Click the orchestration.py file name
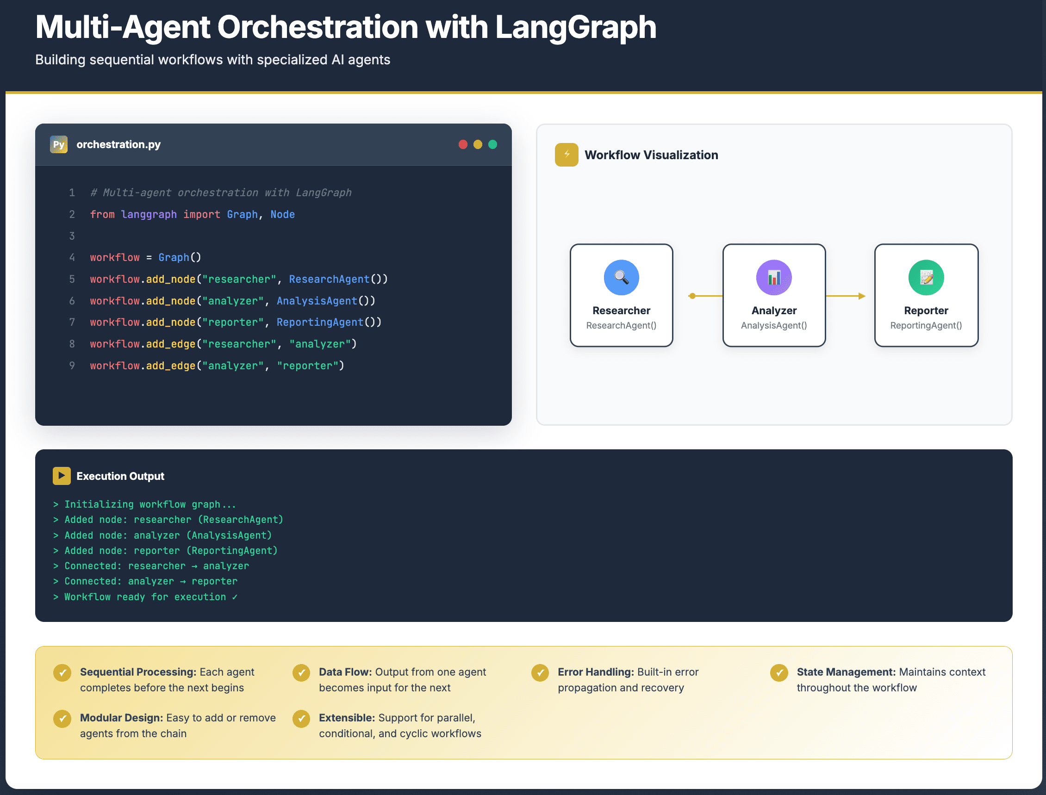 pos(118,144)
